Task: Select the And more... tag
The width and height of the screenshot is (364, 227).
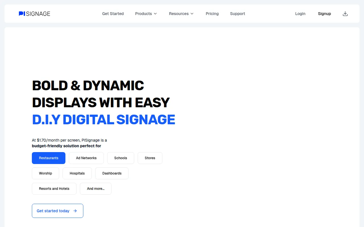Action: (x=96, y=189)
